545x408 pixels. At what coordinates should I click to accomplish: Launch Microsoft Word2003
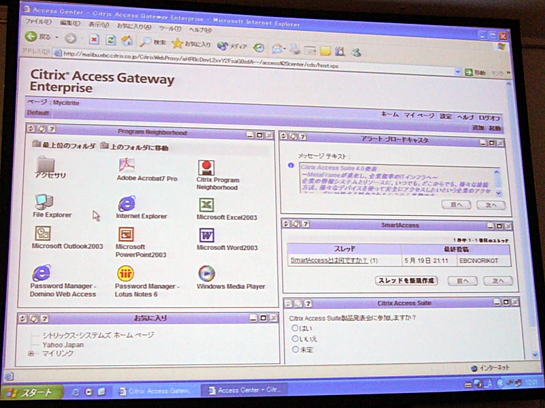[206, 235]
